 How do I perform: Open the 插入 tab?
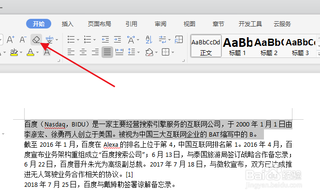click(68, 24)
